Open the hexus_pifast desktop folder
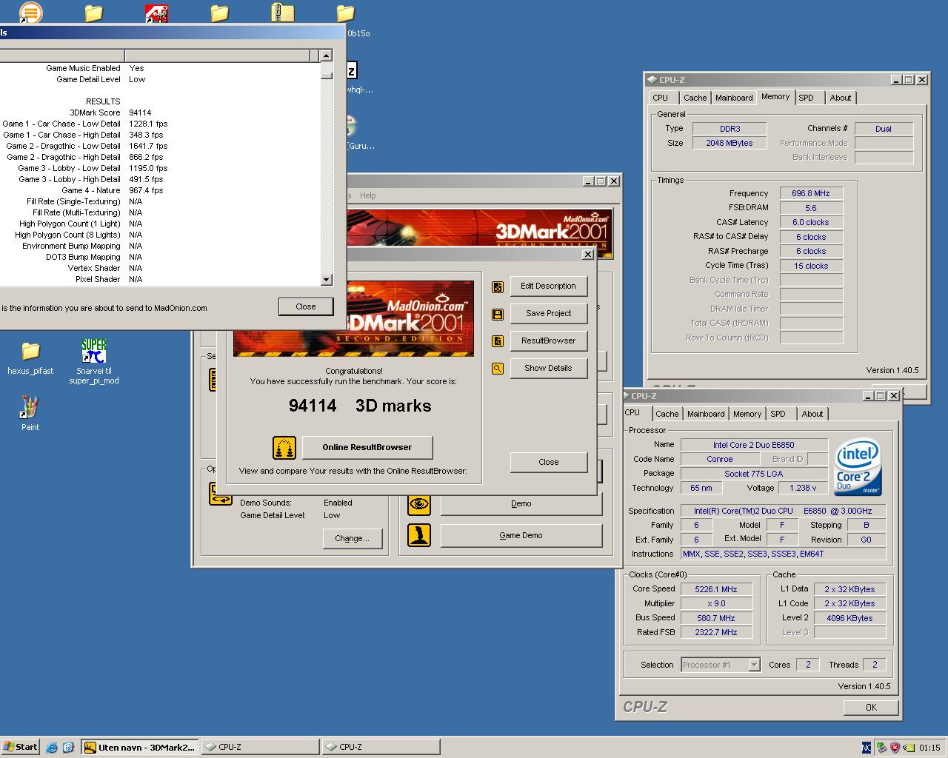 [30, 358]
